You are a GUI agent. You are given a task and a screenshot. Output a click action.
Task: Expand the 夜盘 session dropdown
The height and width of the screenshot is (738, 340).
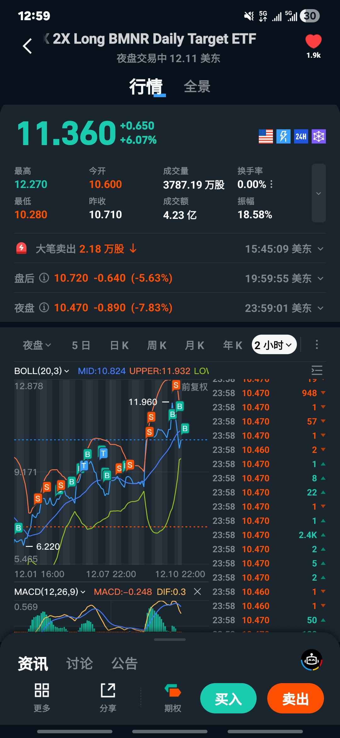pos(37,345)
